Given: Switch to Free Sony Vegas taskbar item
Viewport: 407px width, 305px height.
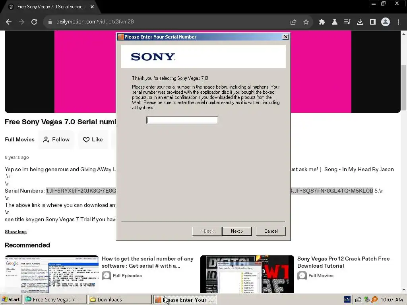Looking at the screenshot, I should [x=55, y=299].
